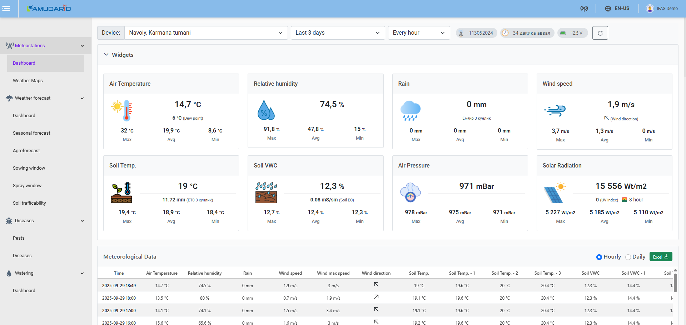Open the Every hour interval dropdown
This screenshot has width=686, height=325.
(418, 33)
